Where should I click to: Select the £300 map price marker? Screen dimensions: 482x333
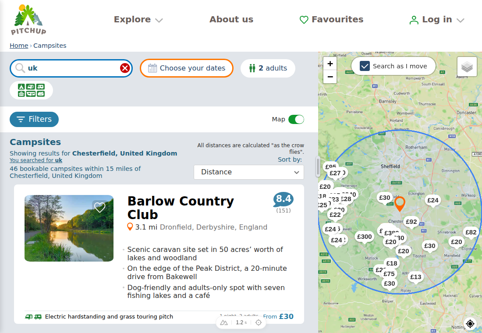(364, 237)
